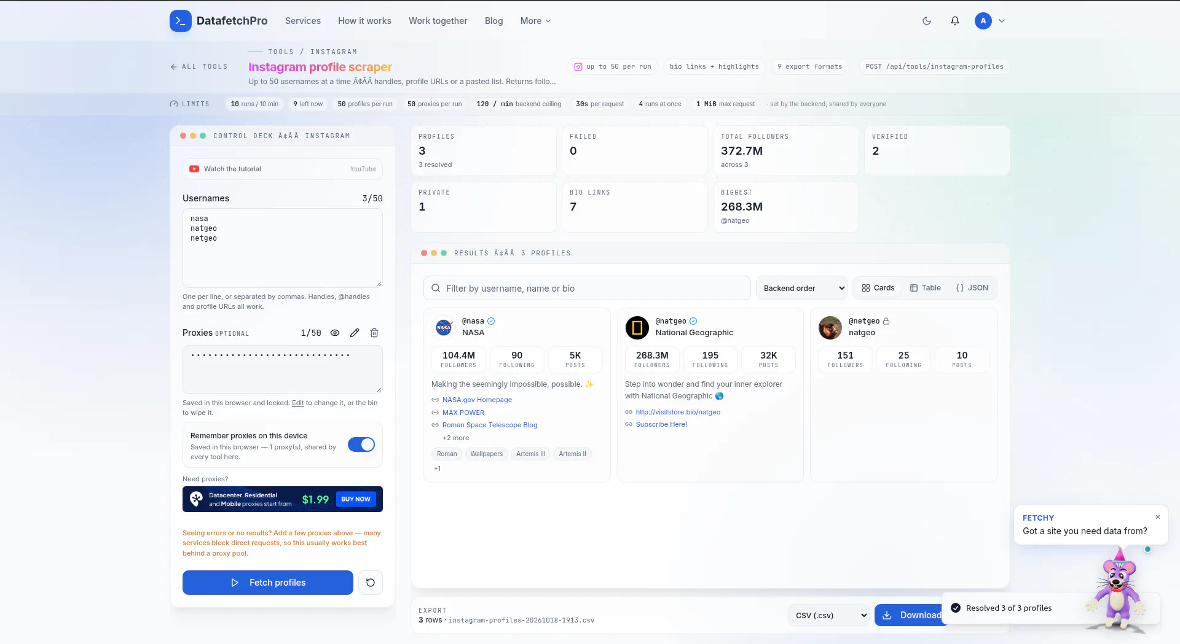Click the search magnifier in filter box

(x=436, y=289)
